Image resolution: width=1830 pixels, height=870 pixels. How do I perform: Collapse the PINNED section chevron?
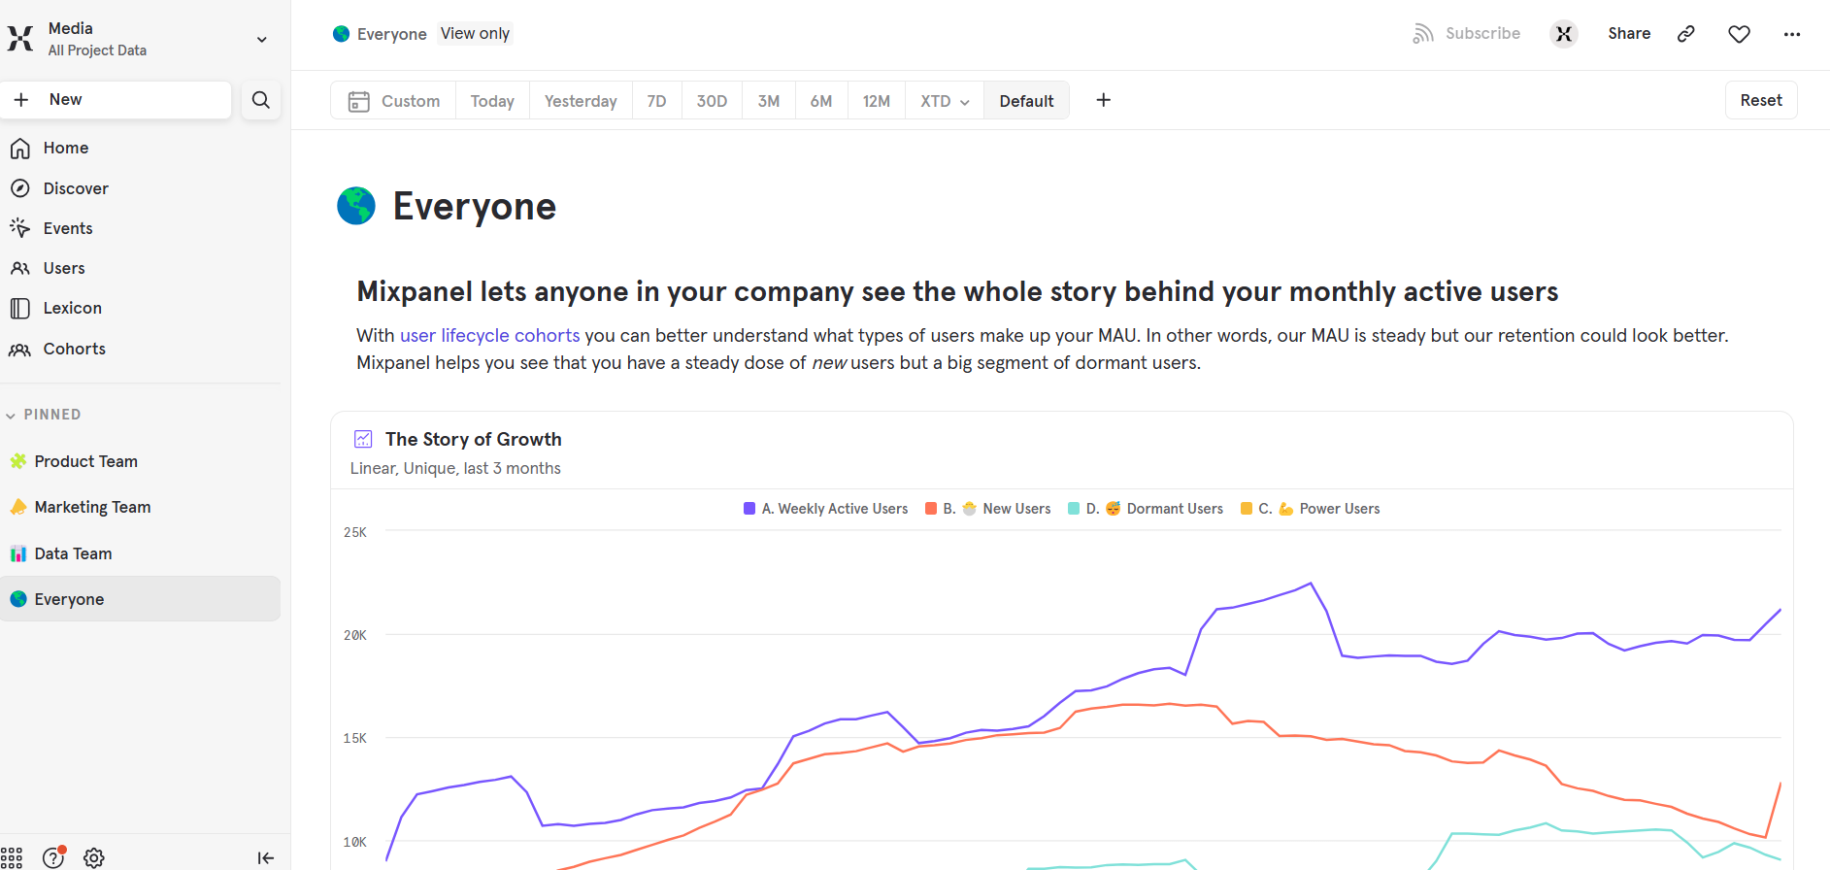(x=11, y=416)
